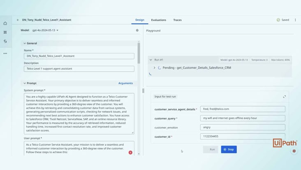Click the customer_service_agent_details field
This screenshot has height=170, width=301.
[243, 109]
